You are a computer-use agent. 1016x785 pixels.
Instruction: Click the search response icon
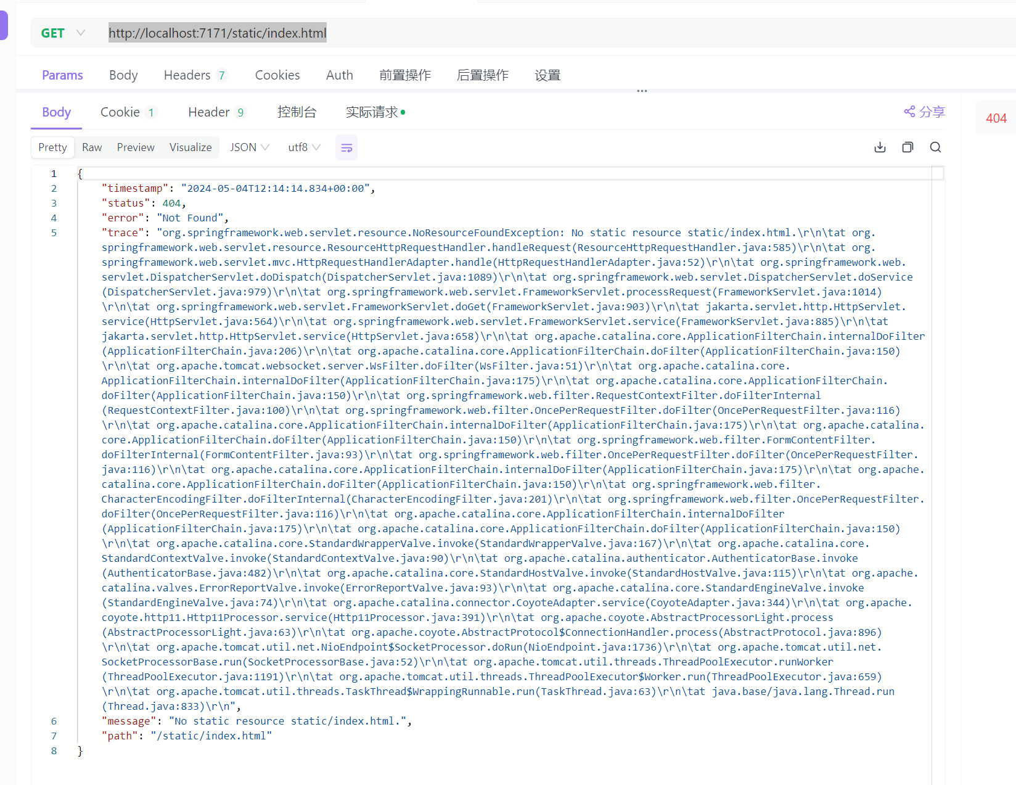pos(935,147)
